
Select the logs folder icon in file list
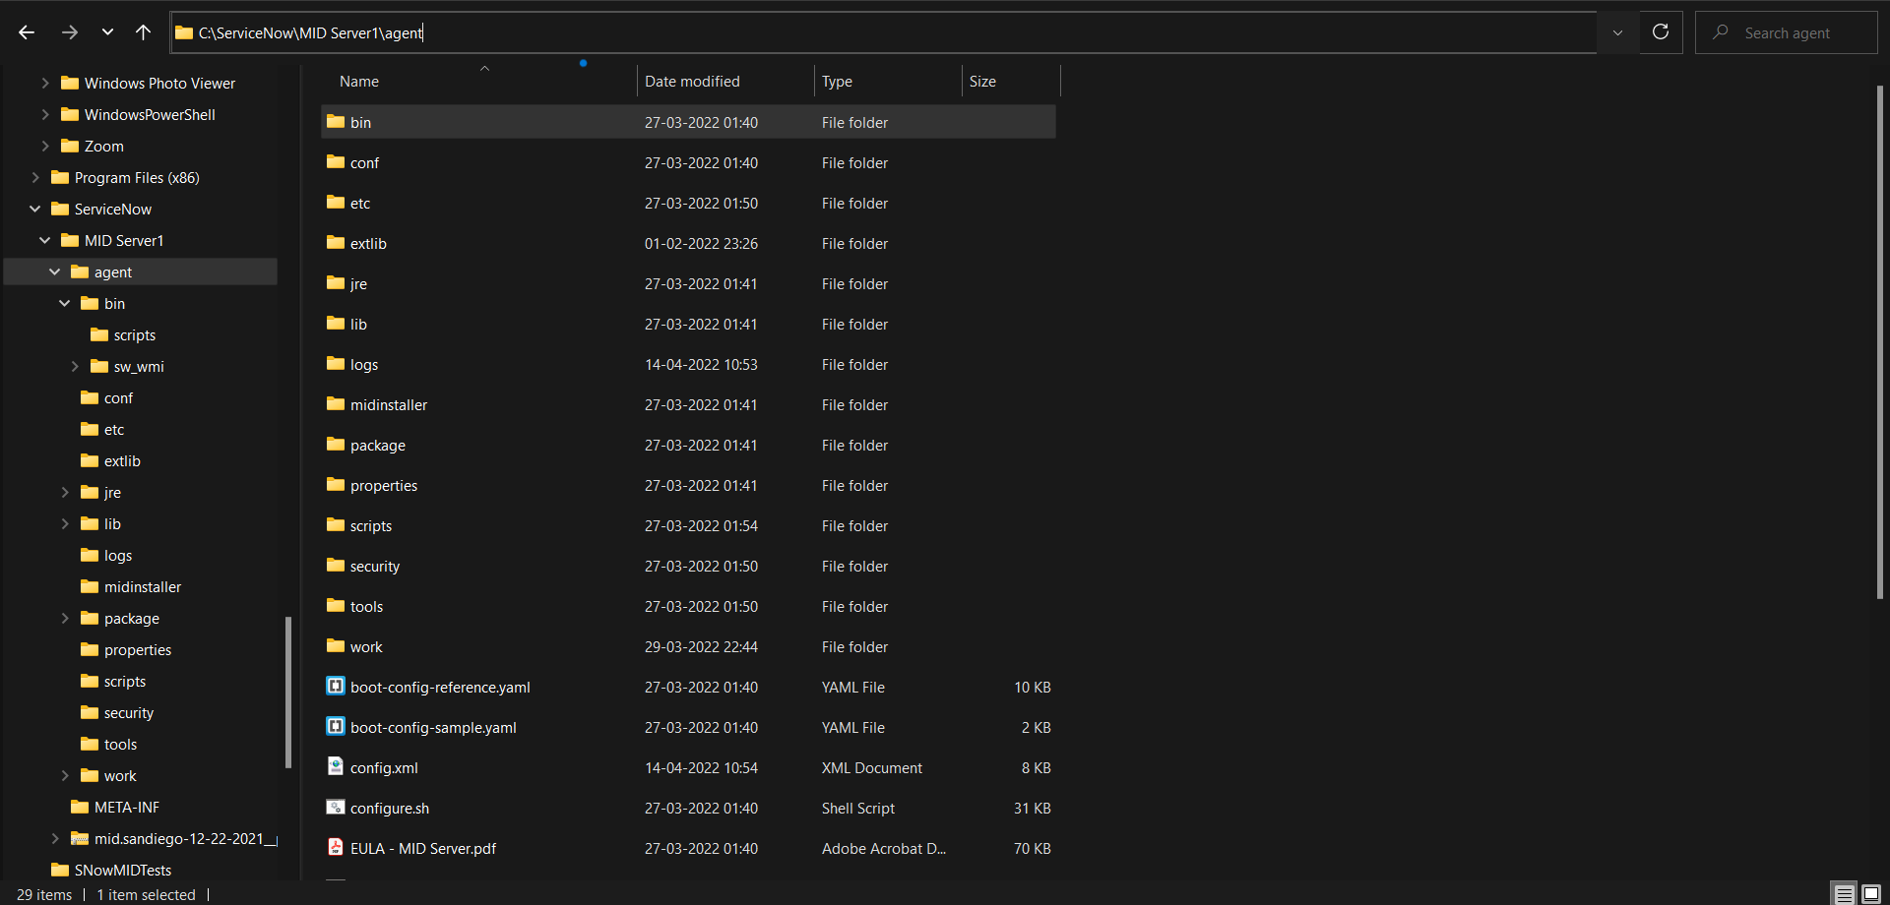point(336,364)
